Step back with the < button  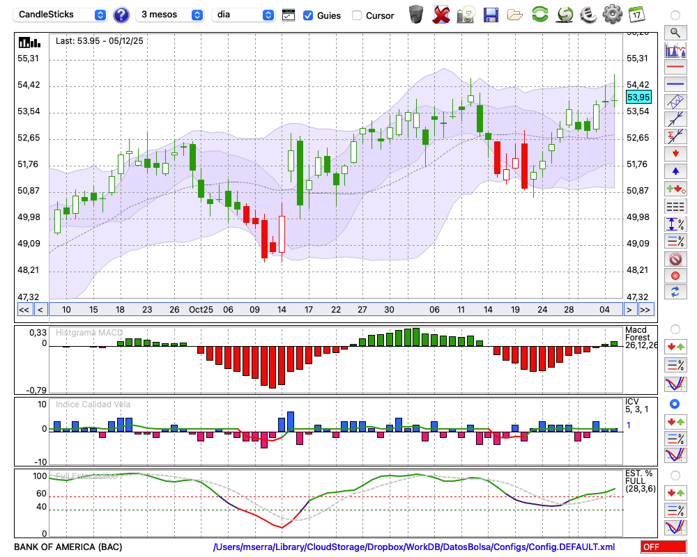click(40, 310)
